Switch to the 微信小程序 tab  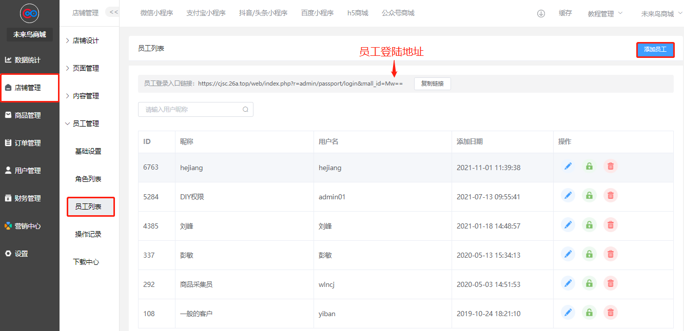[x=157, y=13]
